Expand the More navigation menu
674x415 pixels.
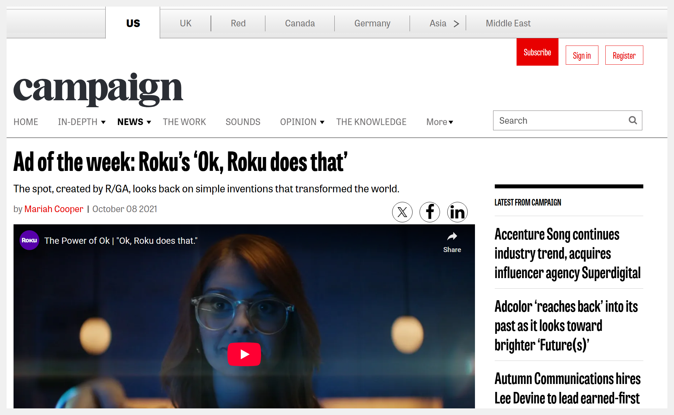coord(440,122)
